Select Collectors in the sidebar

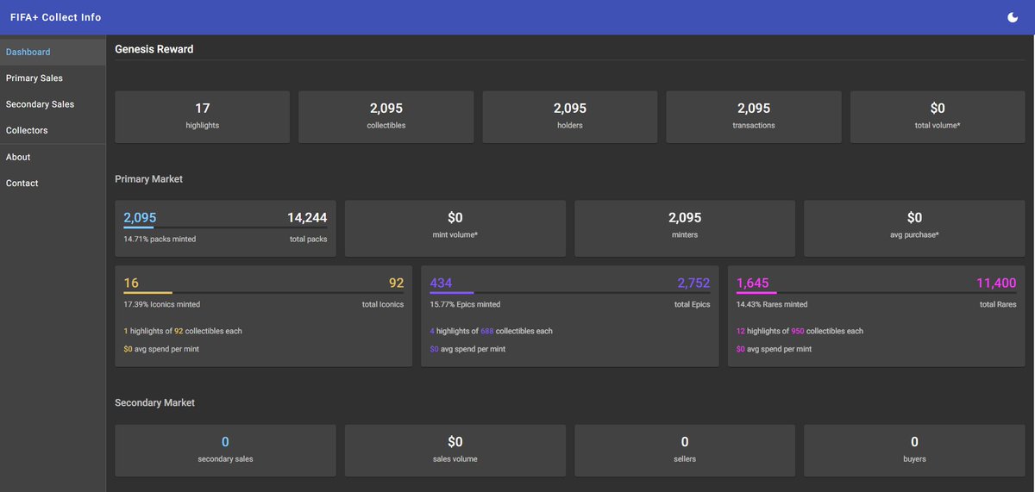click(53, 130)
